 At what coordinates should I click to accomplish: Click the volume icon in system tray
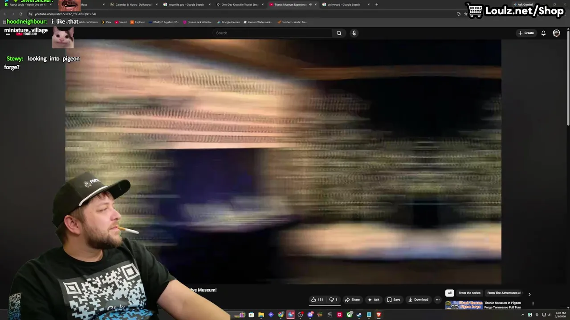(549, 315)
